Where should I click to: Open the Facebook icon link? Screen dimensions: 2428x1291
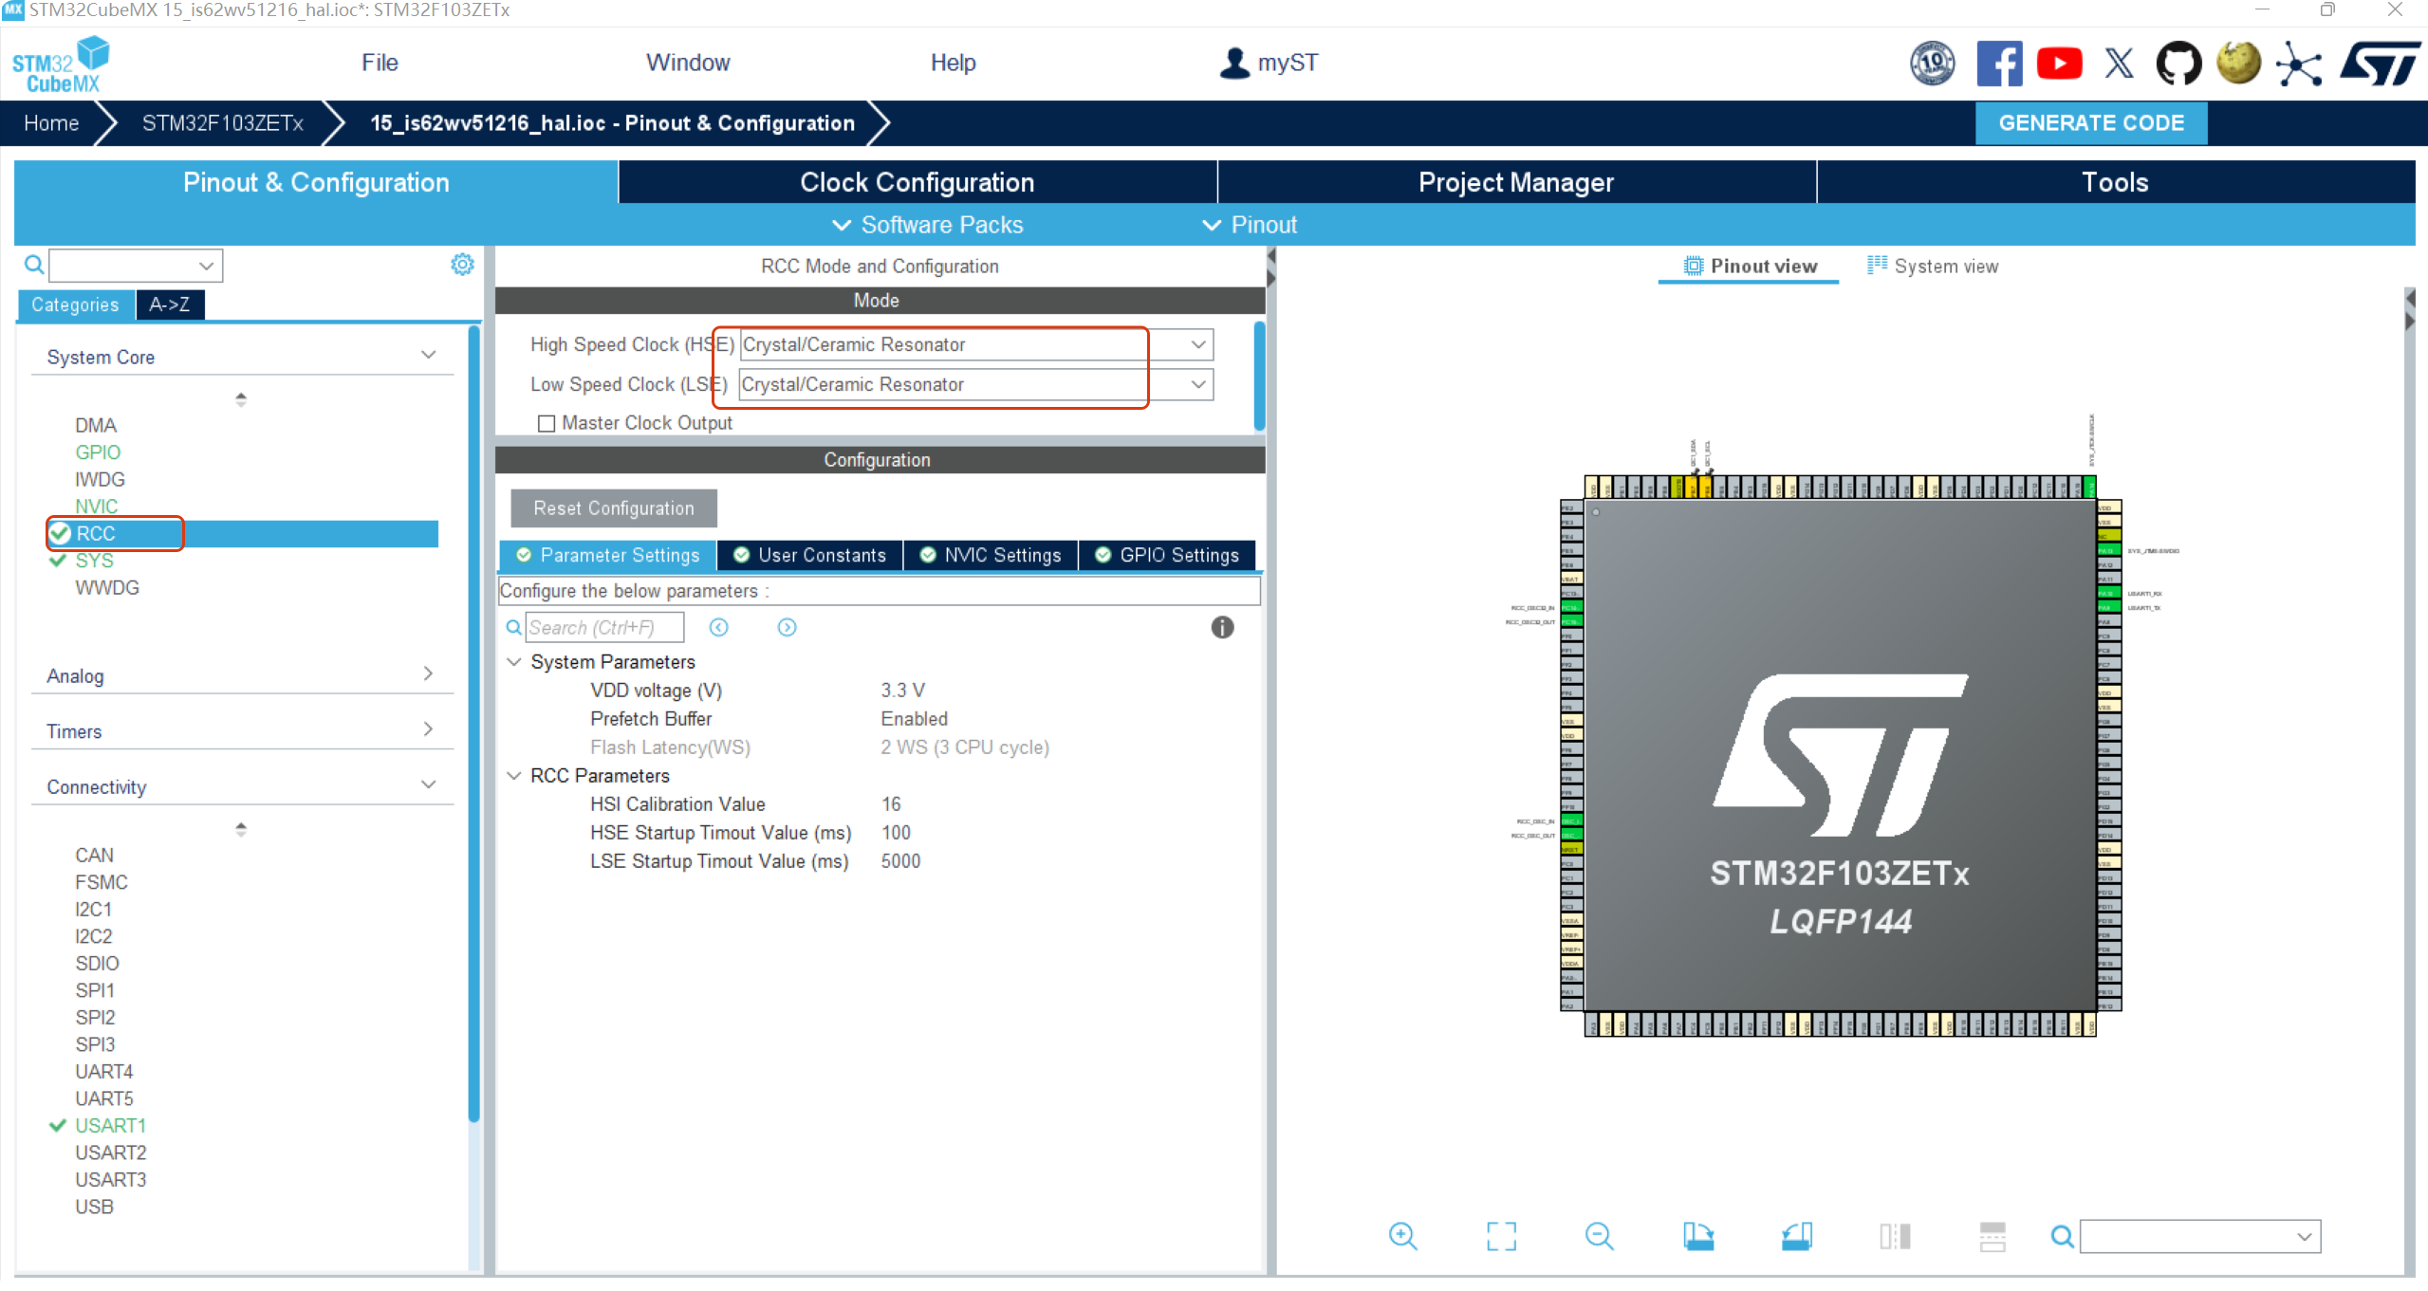1999,64
